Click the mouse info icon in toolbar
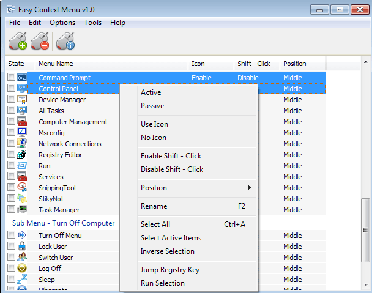 pyautogui.click(x=65, y=42)
